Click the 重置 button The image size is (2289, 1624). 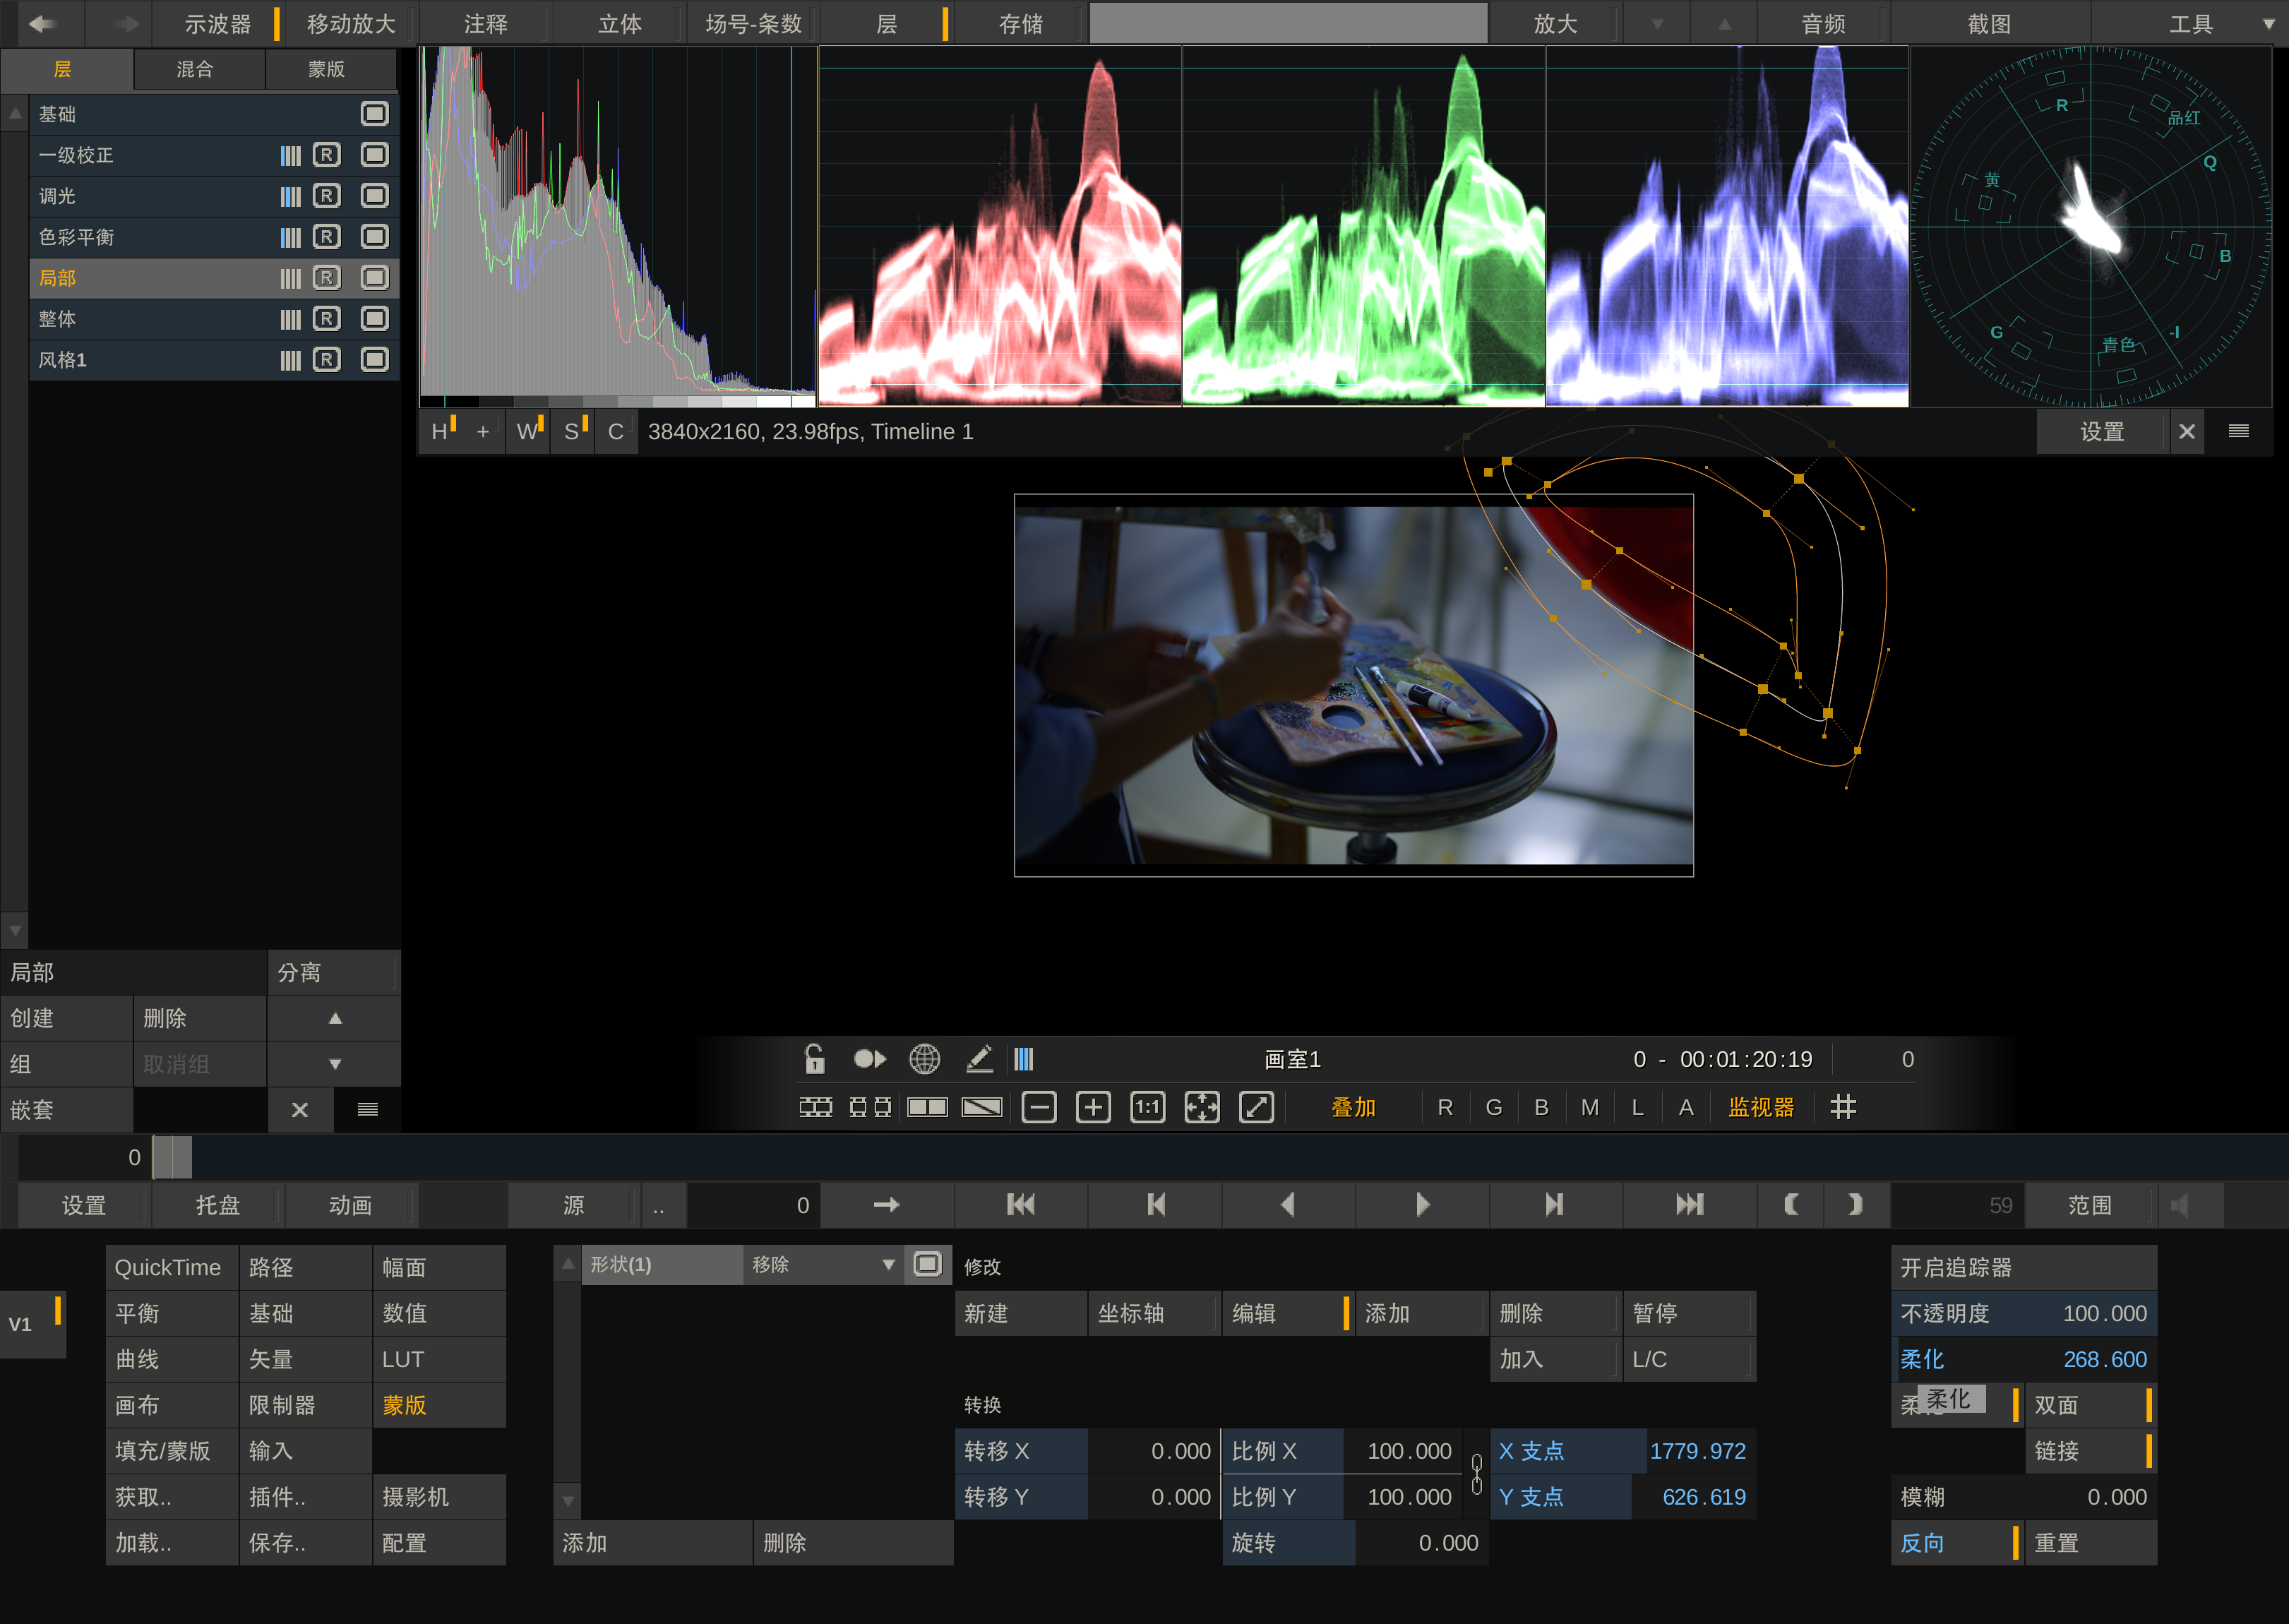tap(2090, 1542)
